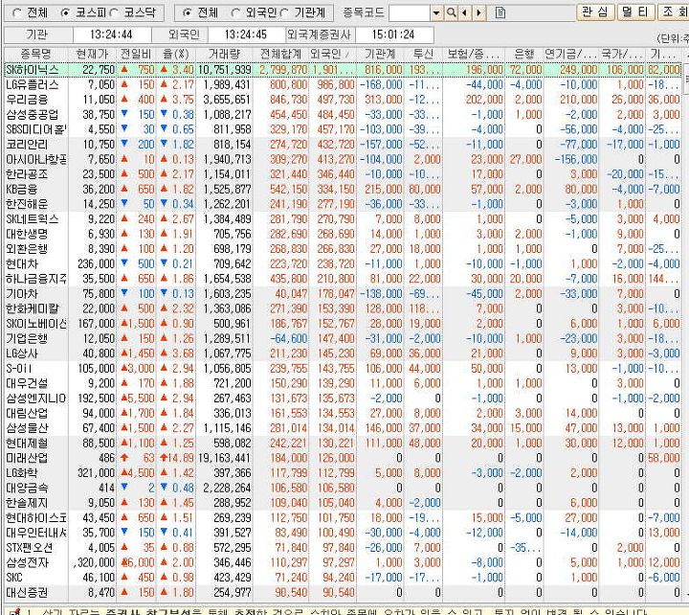Click the 종목코드 input field

[410, 12]
